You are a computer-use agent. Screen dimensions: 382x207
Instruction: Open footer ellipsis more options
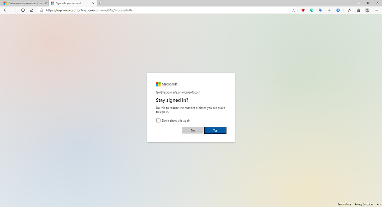(x=378, y=204)
